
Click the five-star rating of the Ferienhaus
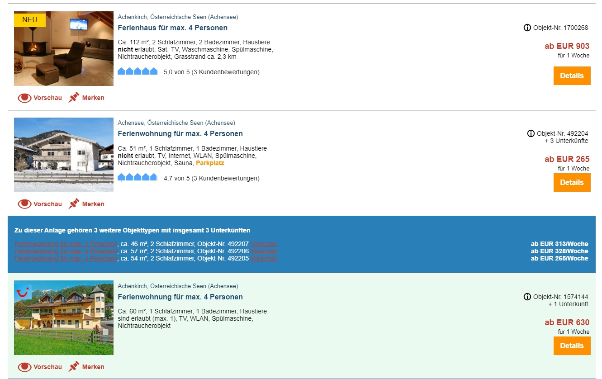pos(137,71)
